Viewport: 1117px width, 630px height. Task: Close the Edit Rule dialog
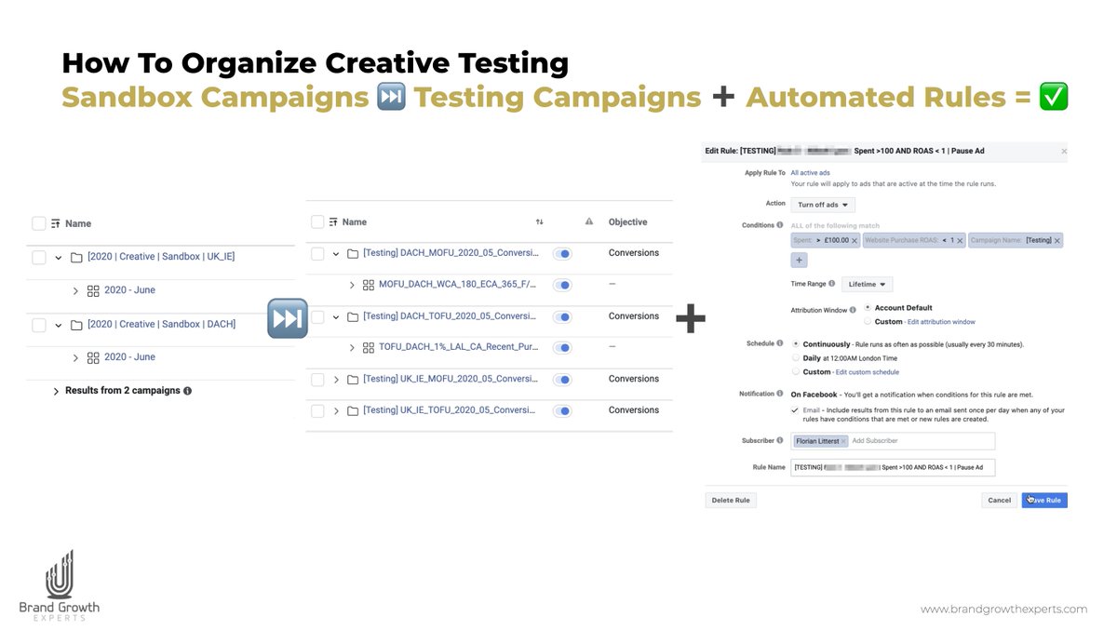pyautogui.click(x=1064, y=151)
